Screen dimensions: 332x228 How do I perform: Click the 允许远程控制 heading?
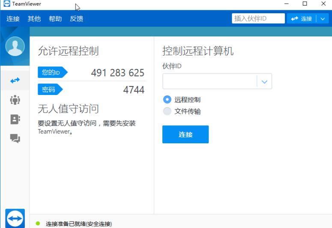68,51
